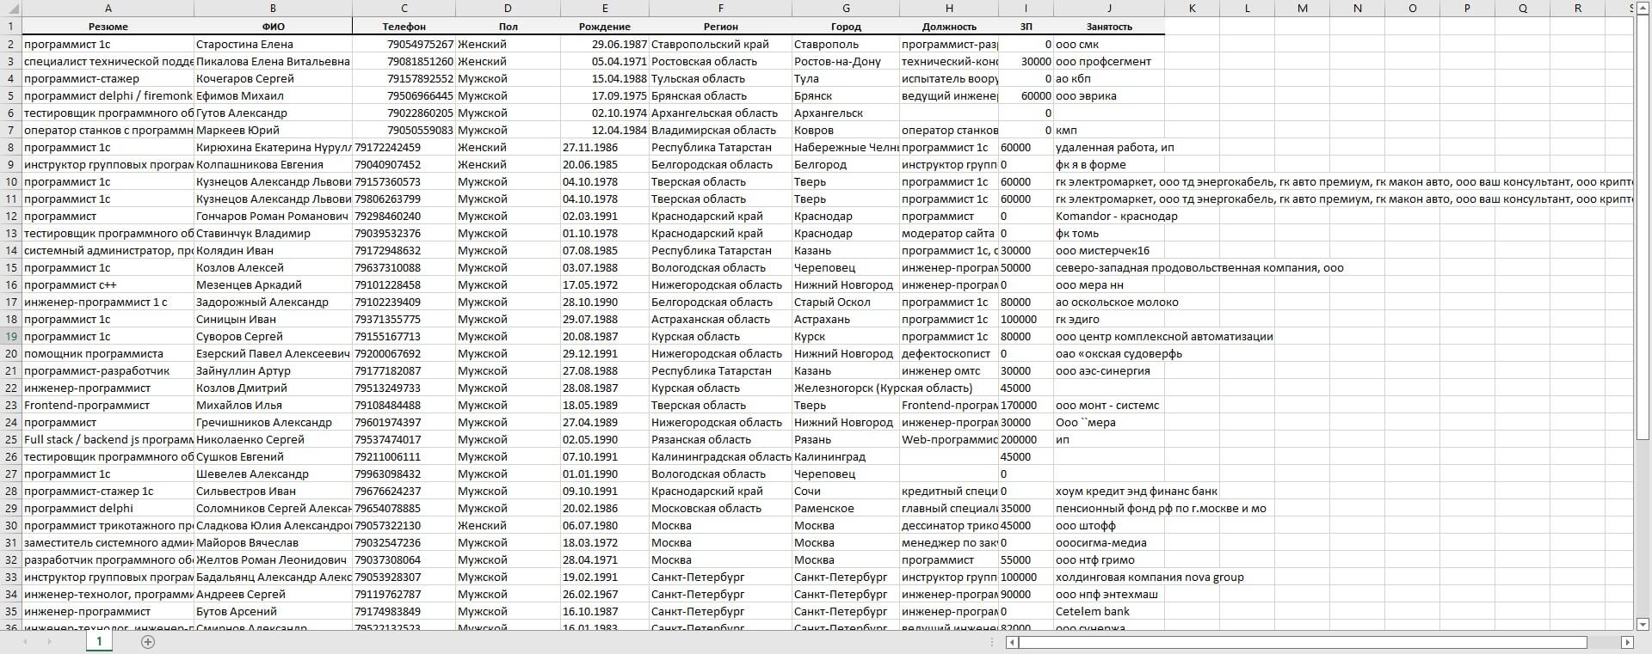Select the cell ооо монт - системс
The width and height of the screenshot is (1652, 654).
(x=1108, y=405)
